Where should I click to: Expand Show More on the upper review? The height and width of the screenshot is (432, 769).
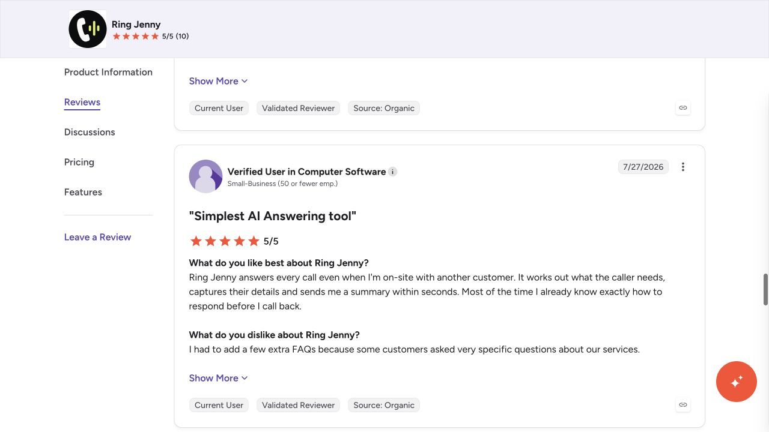point(219,81)
